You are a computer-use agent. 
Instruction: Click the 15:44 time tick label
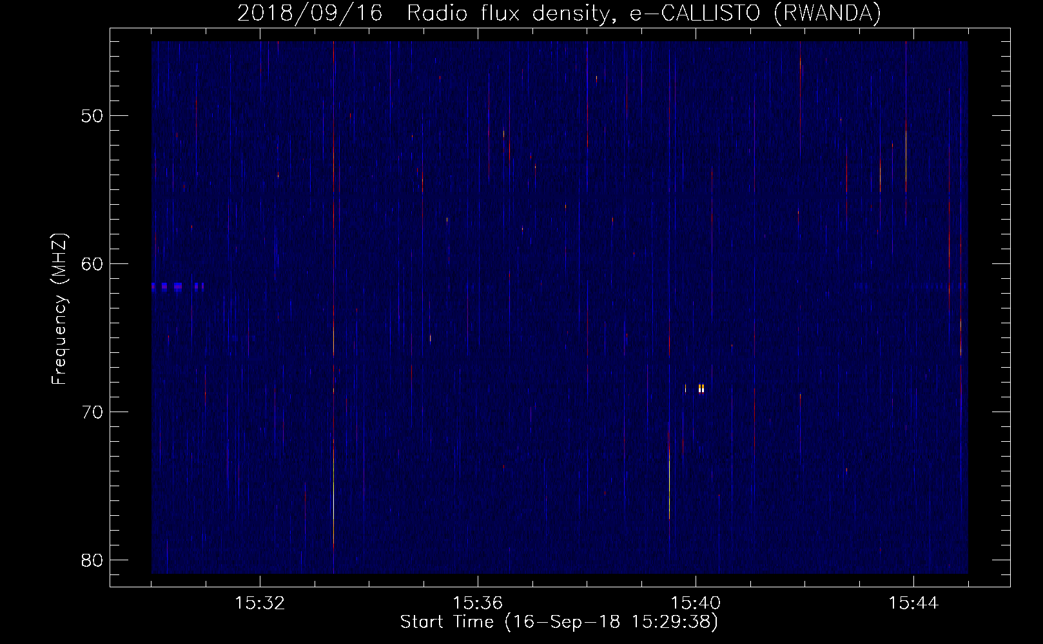pos(913,603)
